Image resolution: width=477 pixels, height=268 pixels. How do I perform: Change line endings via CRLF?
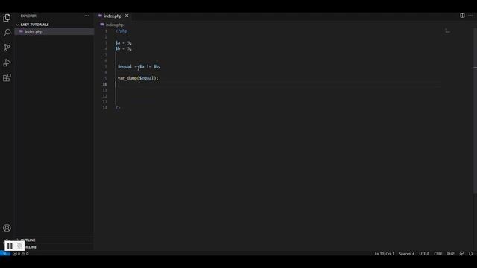point(437,254)
